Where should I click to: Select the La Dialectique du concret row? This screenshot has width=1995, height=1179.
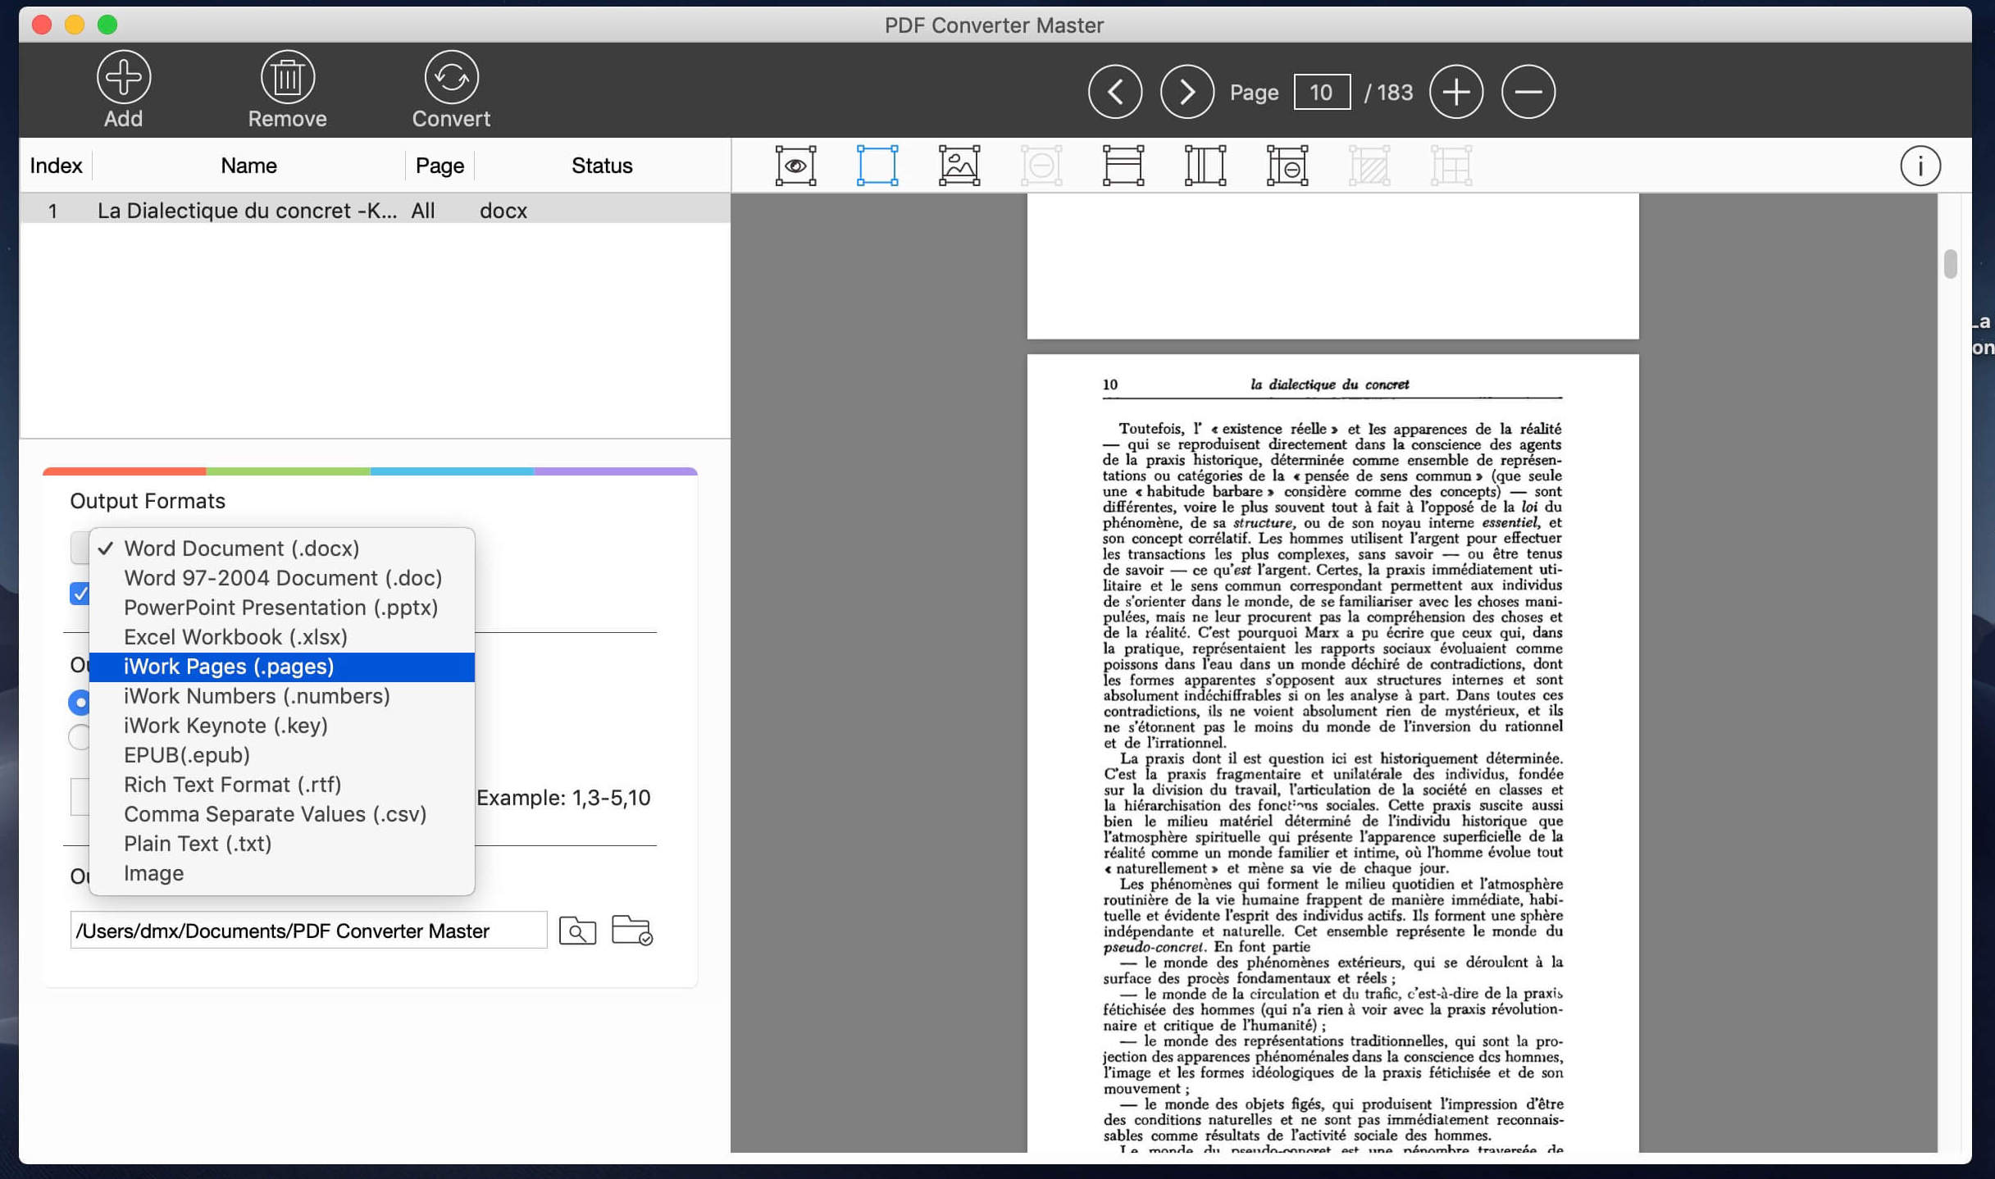(x=246, y=210)
